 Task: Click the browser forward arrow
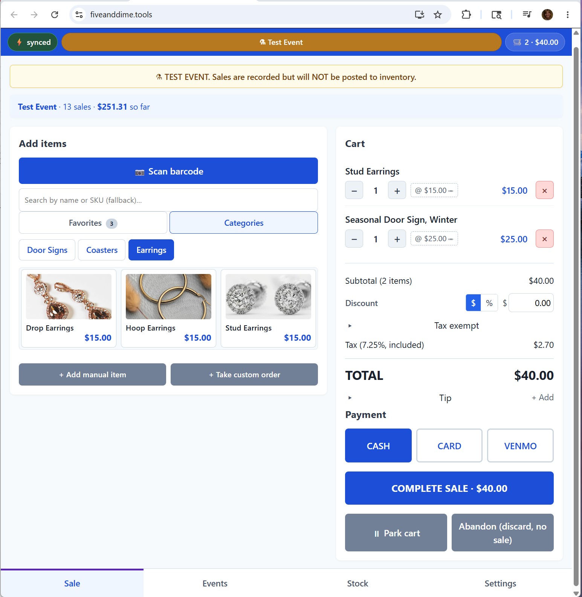pos(34,15)
